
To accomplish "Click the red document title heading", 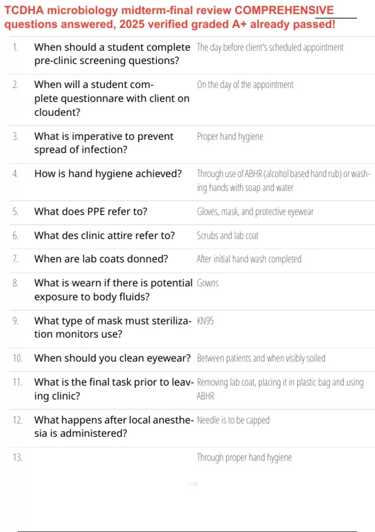I will click(x=169, y=17).
